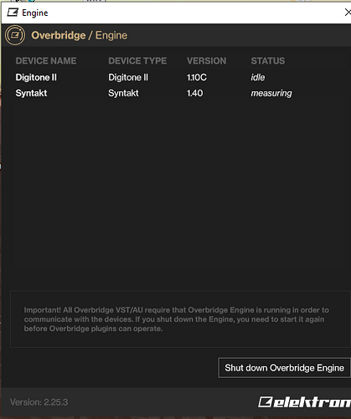Click the STATUS column header

268,61
